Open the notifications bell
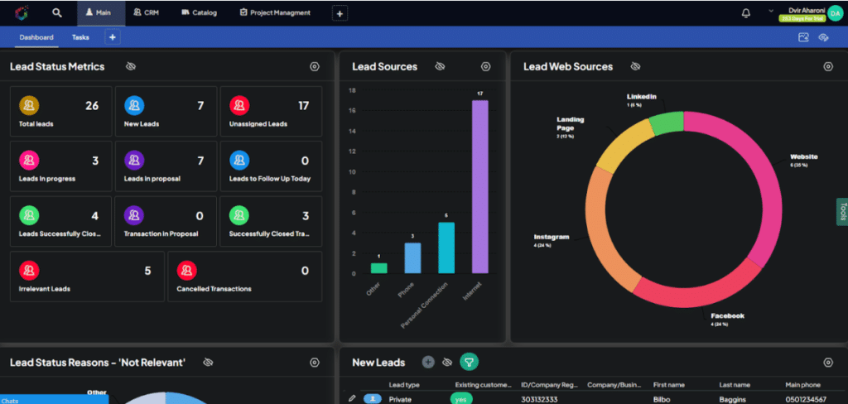This screenshot has width=848, height=404. click(746, 13)
